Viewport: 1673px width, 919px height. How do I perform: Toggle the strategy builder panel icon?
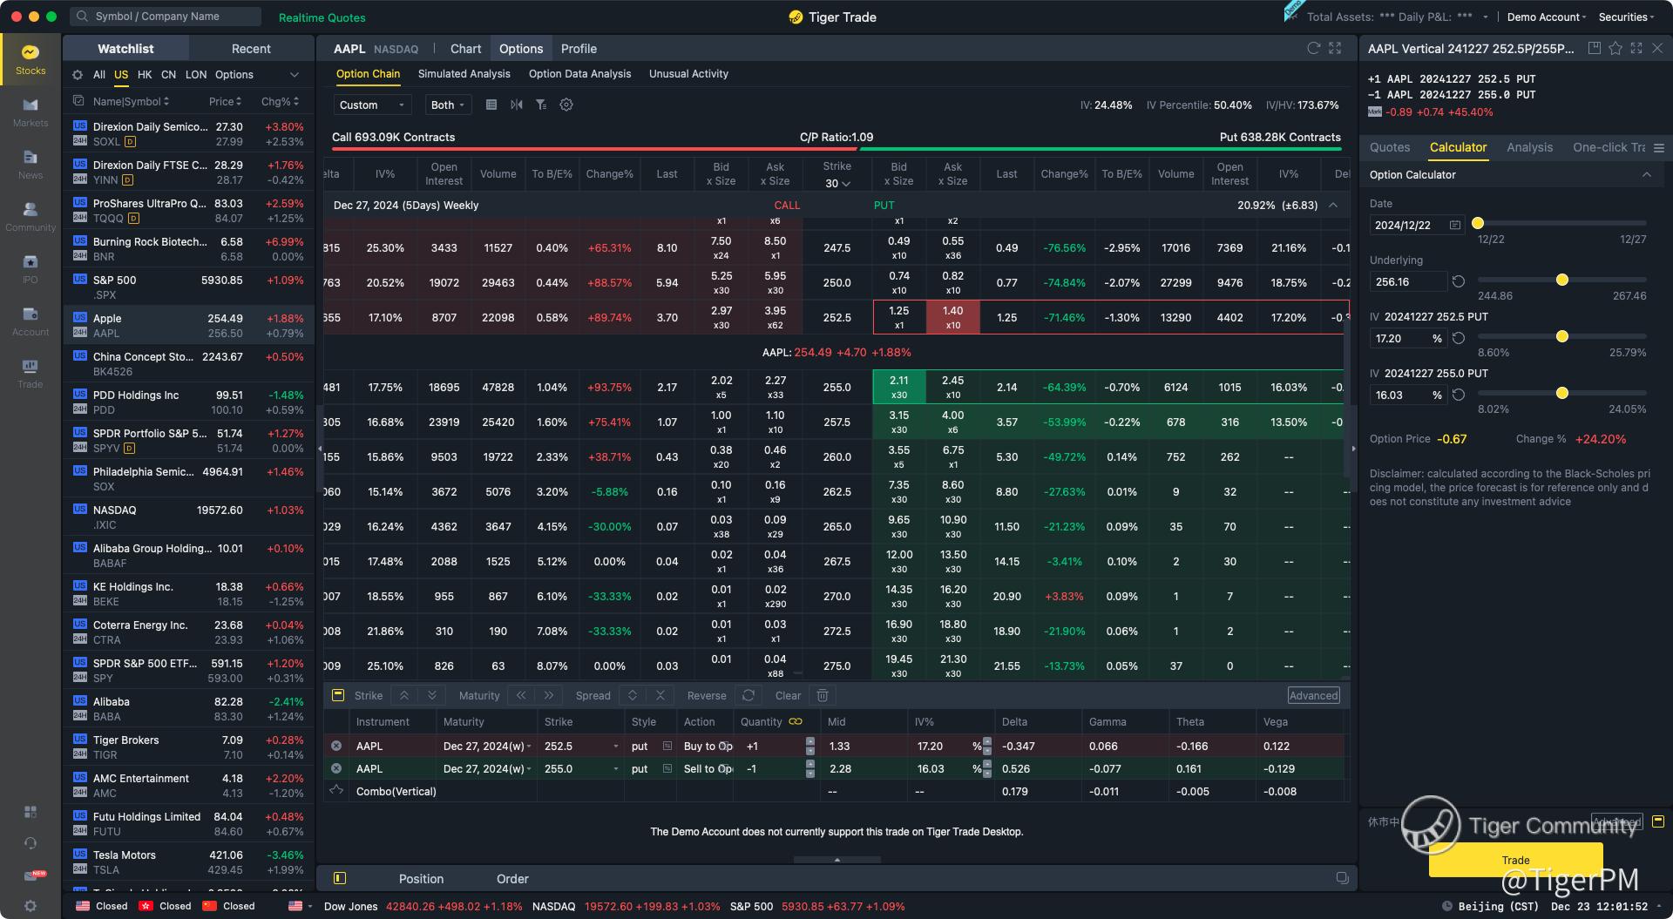[338, 695]
